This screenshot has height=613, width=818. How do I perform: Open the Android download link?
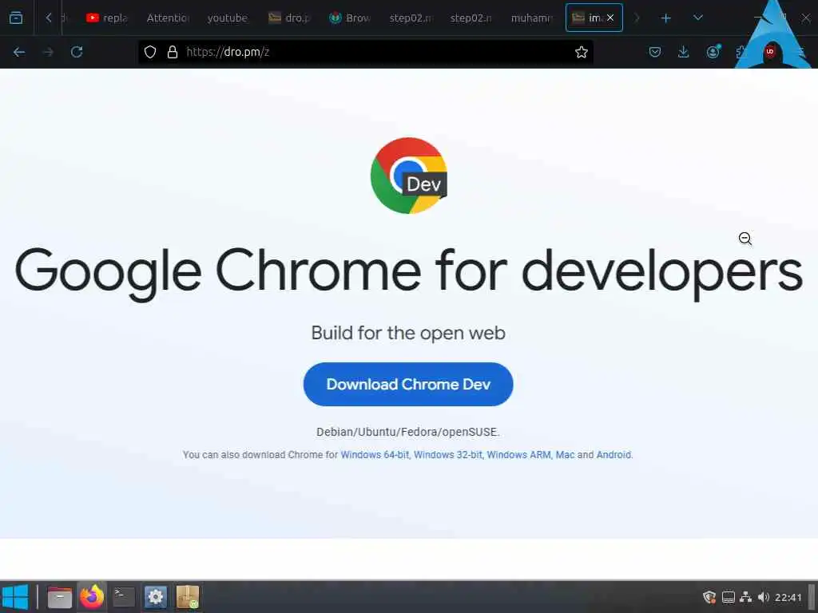tap(613, 454)
